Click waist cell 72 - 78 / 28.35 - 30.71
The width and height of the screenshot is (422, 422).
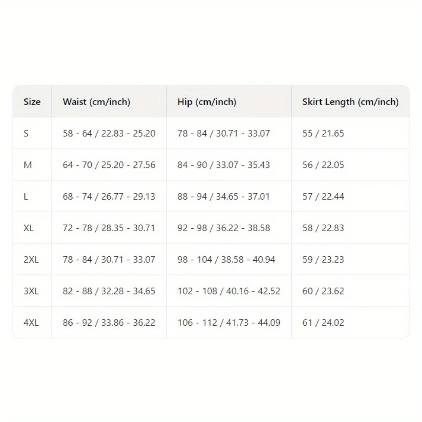(x=109, y=228)
